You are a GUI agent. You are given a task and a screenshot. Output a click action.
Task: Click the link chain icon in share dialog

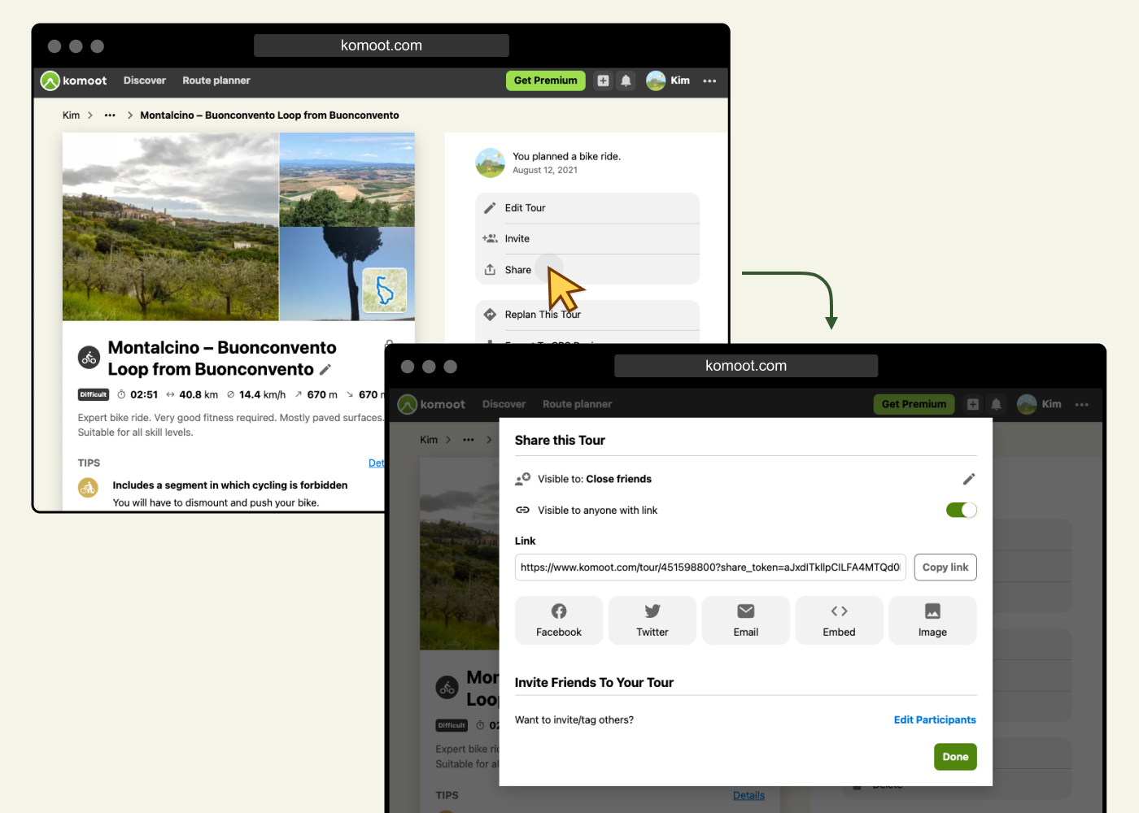click(523, 511)
